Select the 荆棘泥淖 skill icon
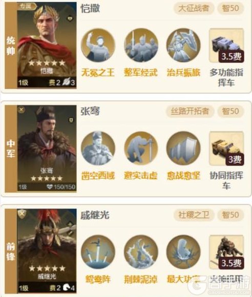This screenshot has height=297, width=252. pyautogui.click(x=141, y=252)
